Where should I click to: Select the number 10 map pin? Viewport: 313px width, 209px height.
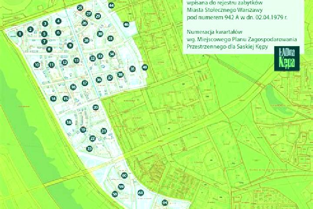pyautogui.click(x=37, y=65)
